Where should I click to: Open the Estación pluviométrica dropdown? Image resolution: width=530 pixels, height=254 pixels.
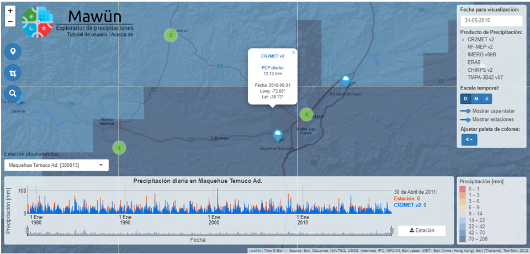point(56,165)
